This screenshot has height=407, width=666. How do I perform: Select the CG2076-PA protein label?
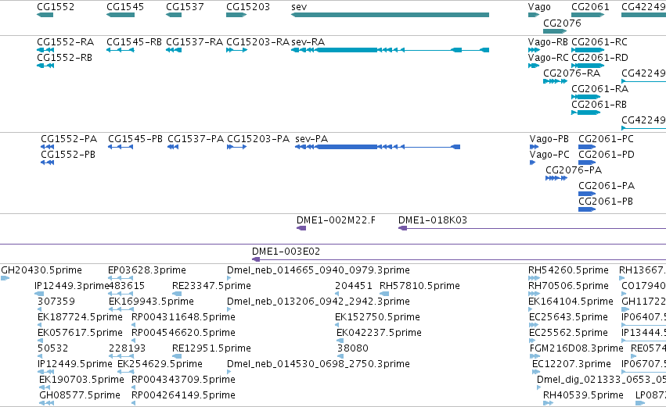coord(574,170)
